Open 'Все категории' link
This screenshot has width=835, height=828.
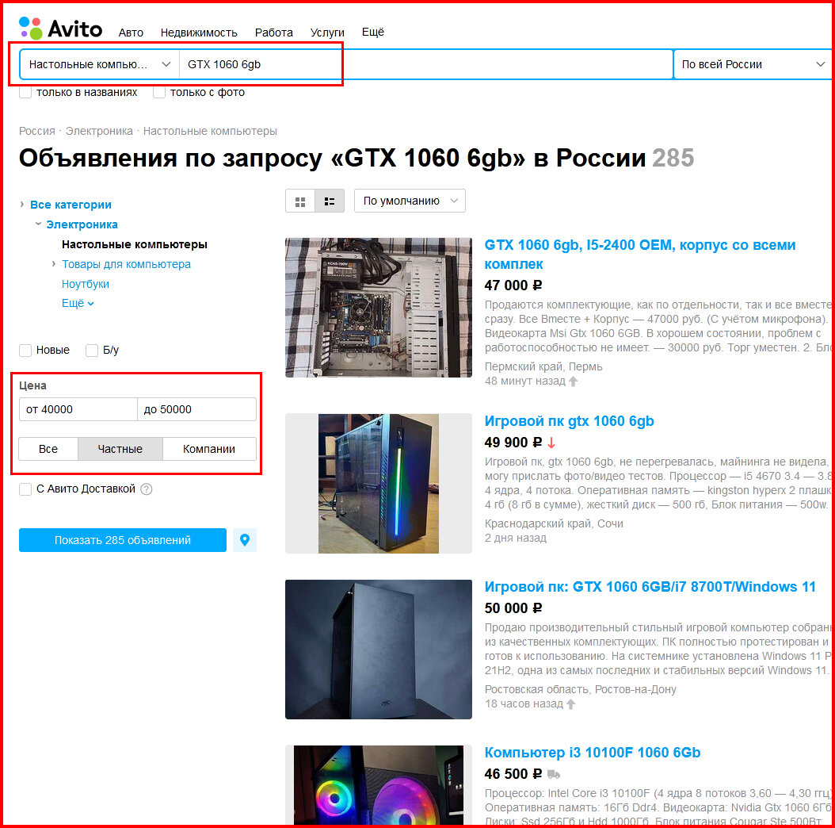point(71,205)
